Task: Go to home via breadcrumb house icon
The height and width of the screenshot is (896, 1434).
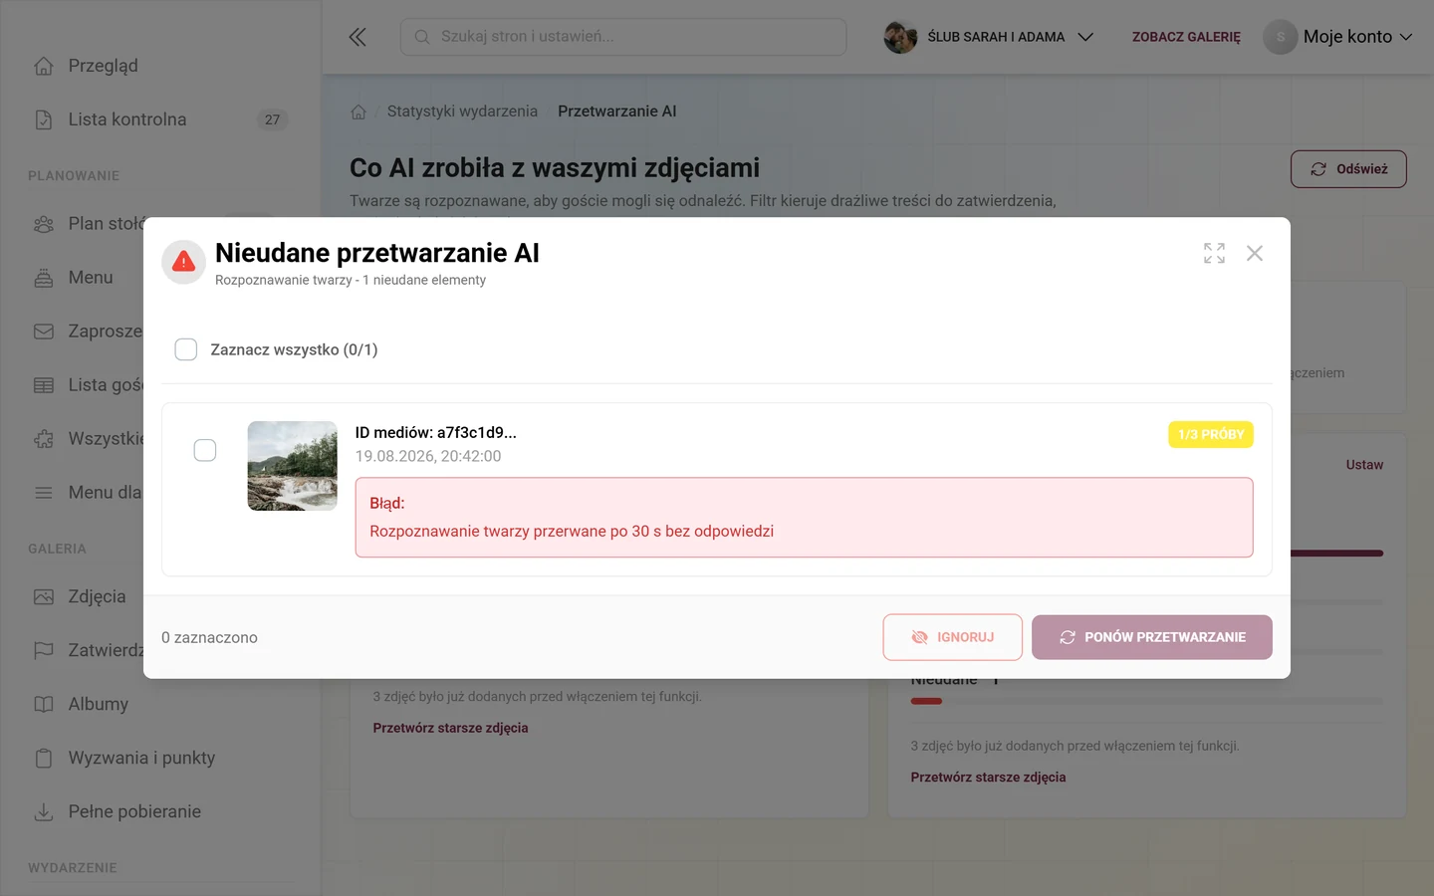Action: 358,112
